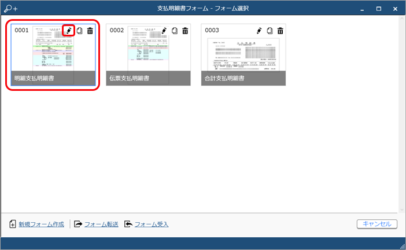This screenshot has width=406, height=250.
Task: Click the form transfer arrow icon
Action: click(x=78, y=224)
